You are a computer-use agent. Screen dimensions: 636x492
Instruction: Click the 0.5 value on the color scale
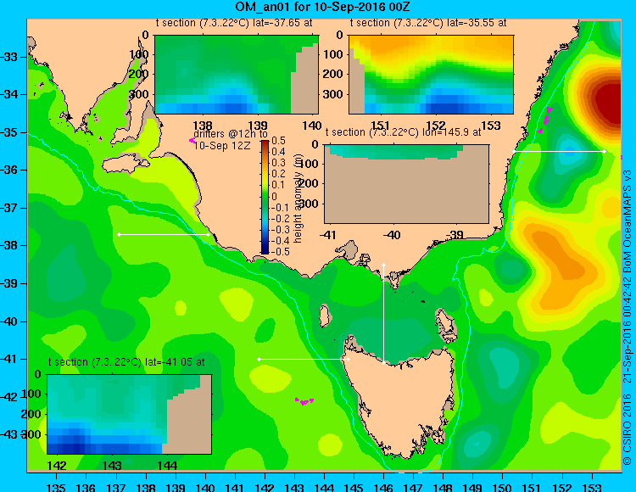click(x=278, y=141)
